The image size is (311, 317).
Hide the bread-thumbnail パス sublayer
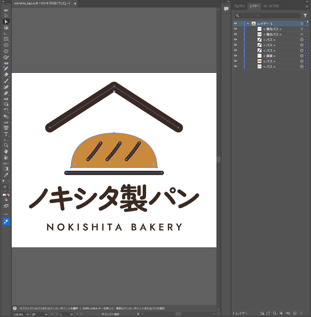click(x=235, y=61)
